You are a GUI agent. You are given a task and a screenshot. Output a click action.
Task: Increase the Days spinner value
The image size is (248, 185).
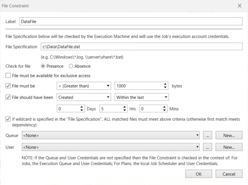(x=82, y=107)
